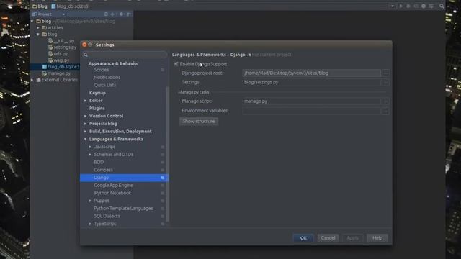
Task: Click scroll from source target icon
Action: point(106,14)
